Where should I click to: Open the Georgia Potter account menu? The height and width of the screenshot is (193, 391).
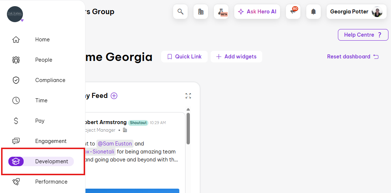click(356, 12)
